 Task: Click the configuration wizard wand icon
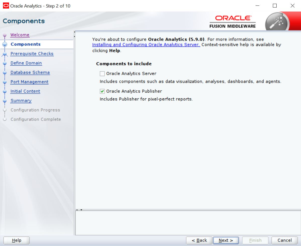[x=277, y=22]
